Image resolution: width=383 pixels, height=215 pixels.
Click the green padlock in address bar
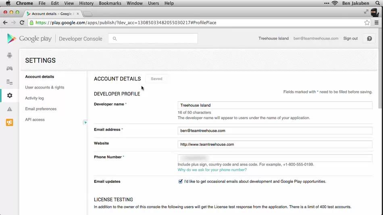[31, 23]
